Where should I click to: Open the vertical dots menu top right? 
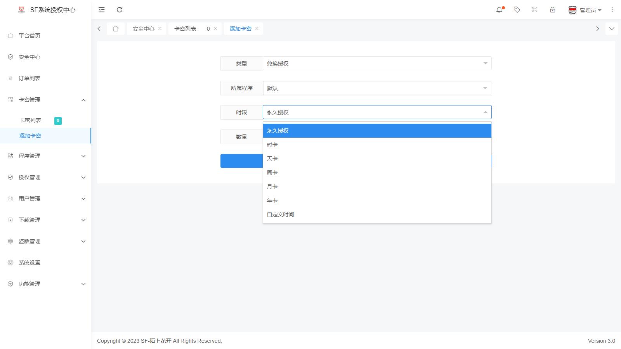tap(612, 10)
